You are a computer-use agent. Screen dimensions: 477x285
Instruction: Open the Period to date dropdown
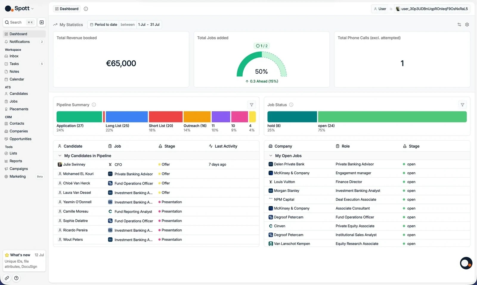click(103, 24)
